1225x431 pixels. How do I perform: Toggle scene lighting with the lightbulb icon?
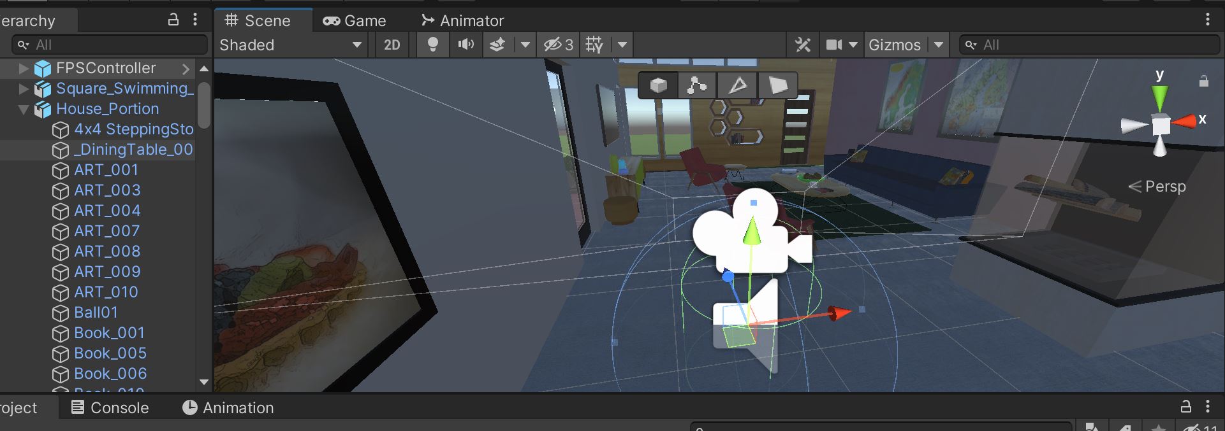tap(432, 45)
